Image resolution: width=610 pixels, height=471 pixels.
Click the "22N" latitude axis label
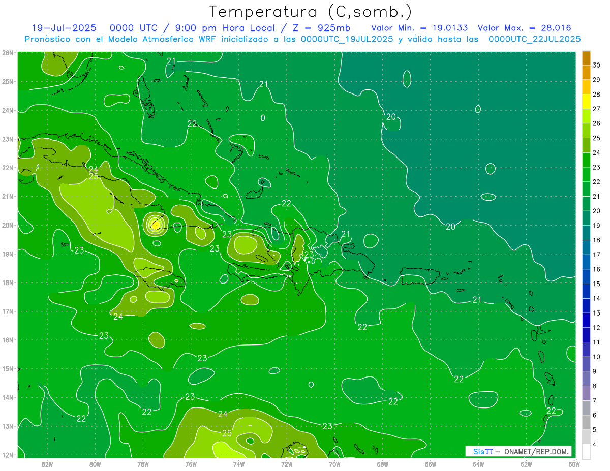[x=8, y=168]
